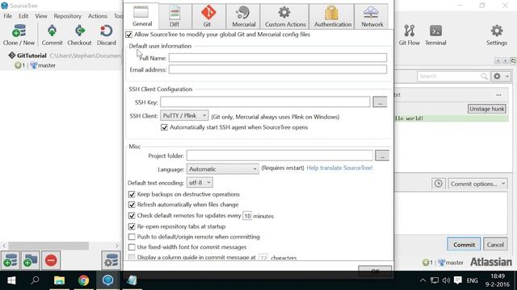This screenshot has height=290, width=517.
Task: Open the SSH Client dropdown
Action: (184, 116)
